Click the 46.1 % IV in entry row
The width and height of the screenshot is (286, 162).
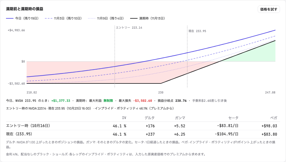120,126
